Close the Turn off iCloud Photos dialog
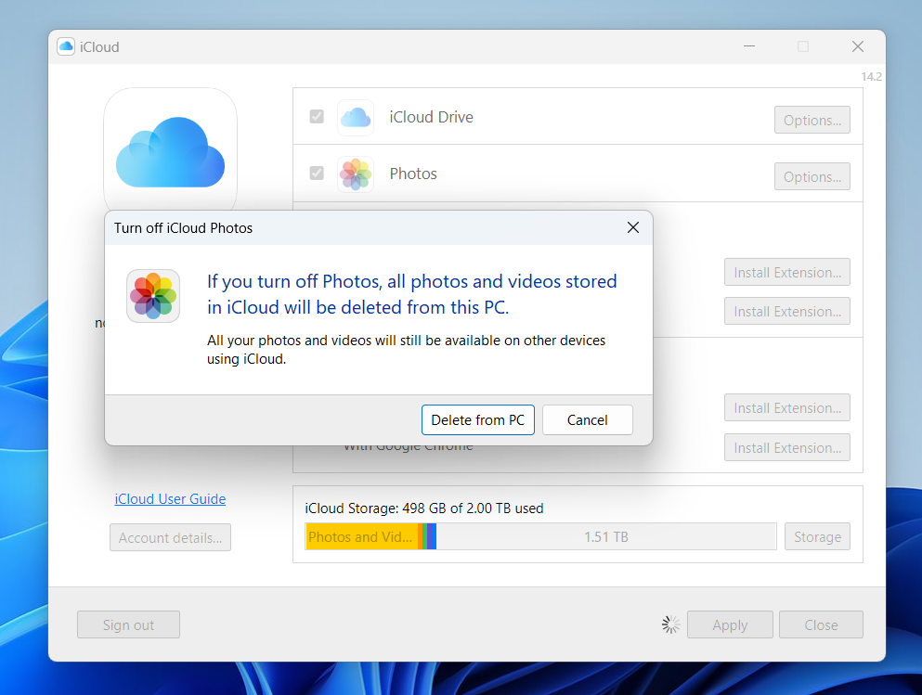This screenshot has width=922, height=695. click(632, 227)
